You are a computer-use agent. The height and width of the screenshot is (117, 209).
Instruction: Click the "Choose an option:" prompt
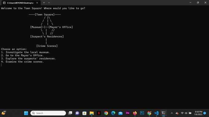[14, 49]
